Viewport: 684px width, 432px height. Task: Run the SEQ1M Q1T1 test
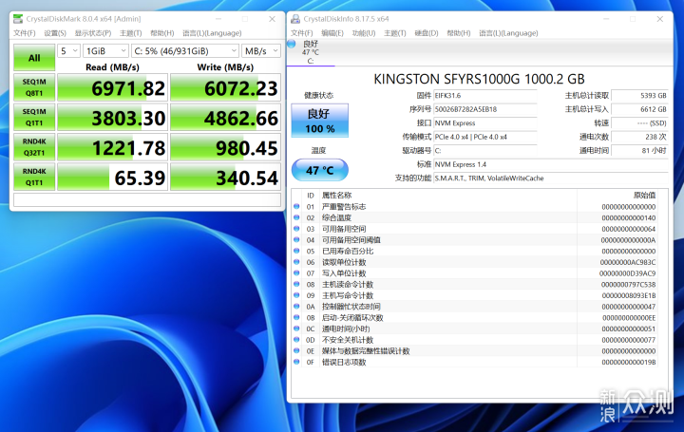34,118
